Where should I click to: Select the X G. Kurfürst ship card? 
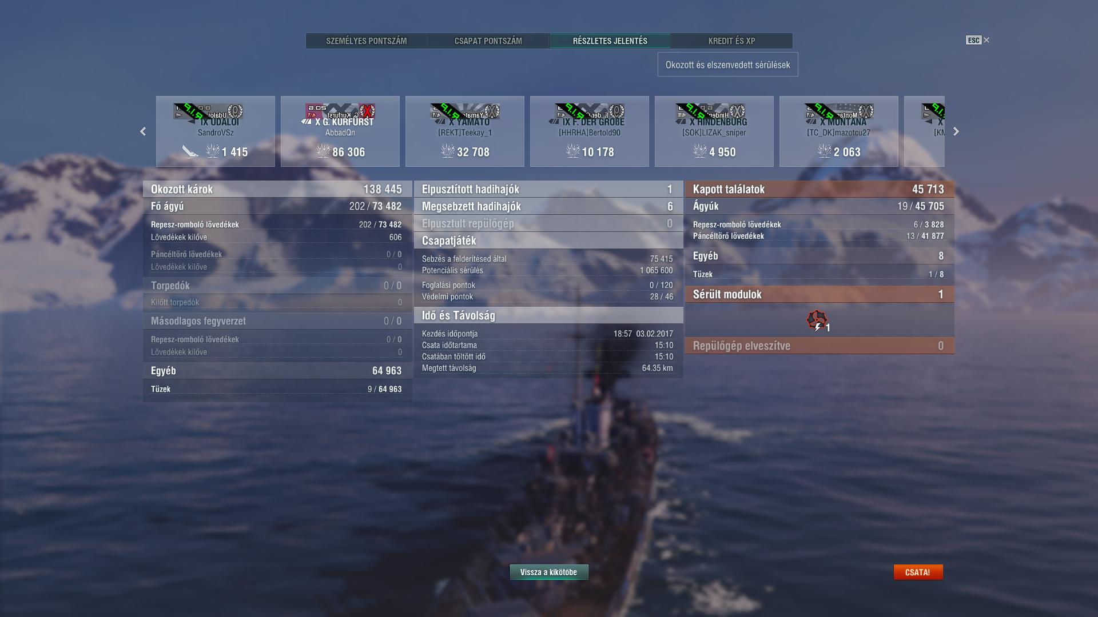click(340, 131)
